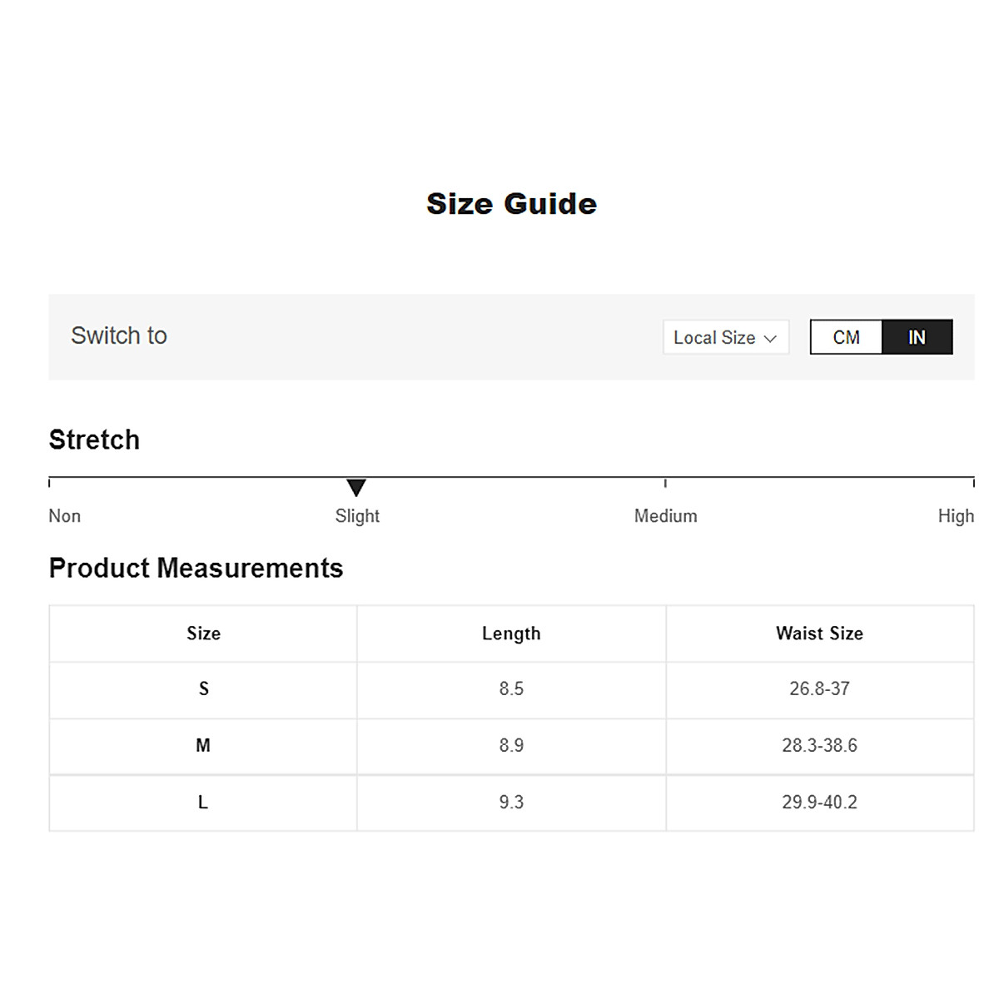Viewport: 999px width, 999px height.
Task: Click the Non stretch label
Action: tap(65, 516)
